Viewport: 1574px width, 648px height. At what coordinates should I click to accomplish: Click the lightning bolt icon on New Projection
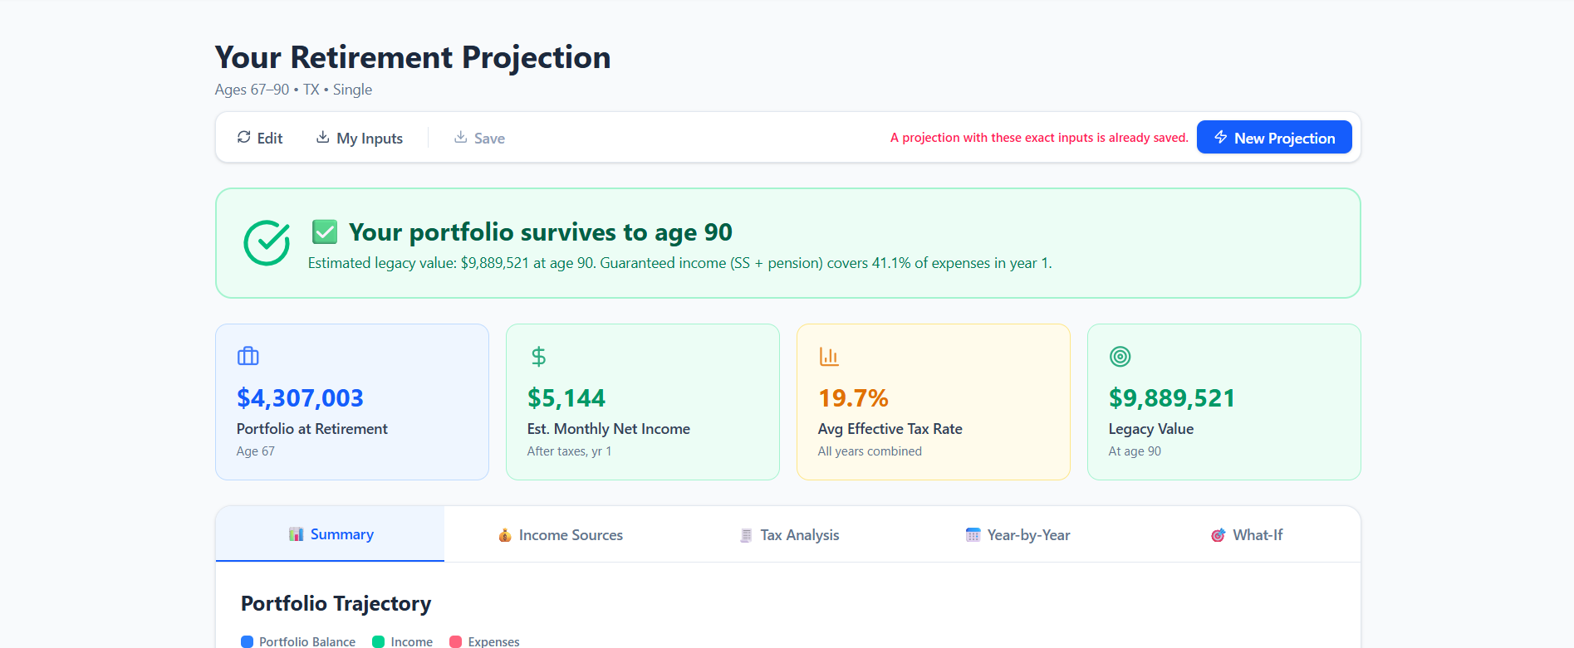1220,137
